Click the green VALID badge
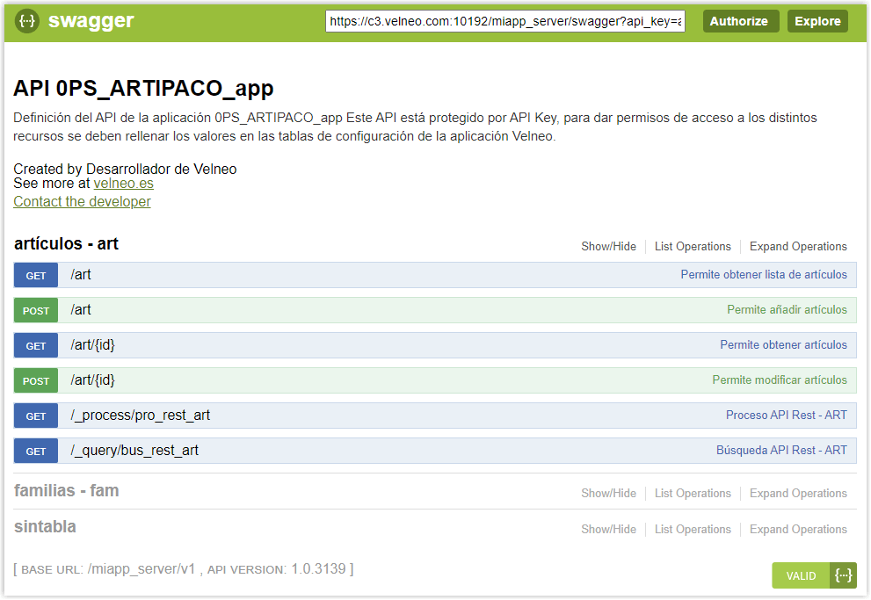 coord(801,575)
